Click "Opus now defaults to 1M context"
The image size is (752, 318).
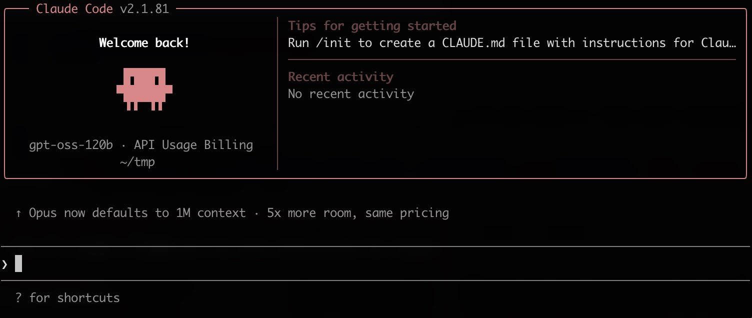(137, 213)
